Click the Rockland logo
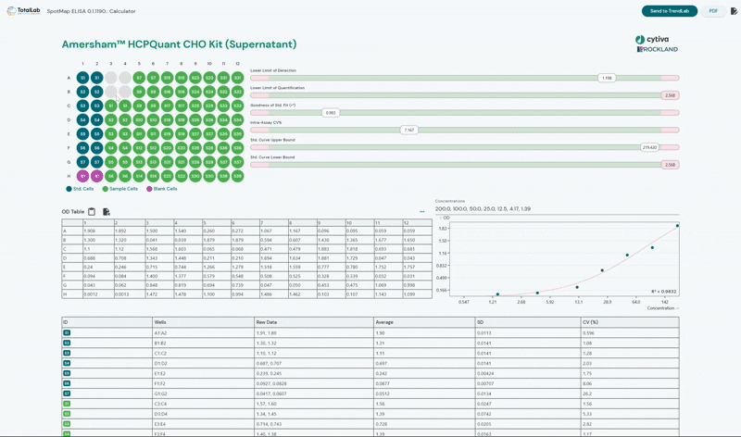Viewport: 741px width, 437px height. [x=658, y=49]
